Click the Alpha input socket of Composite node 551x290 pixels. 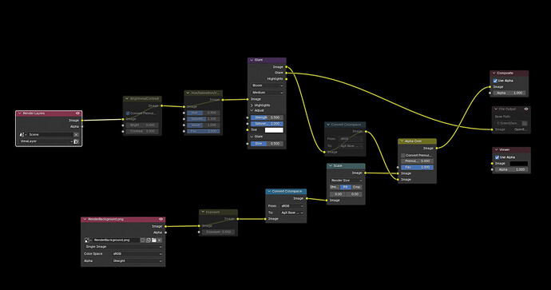point(490,93)
